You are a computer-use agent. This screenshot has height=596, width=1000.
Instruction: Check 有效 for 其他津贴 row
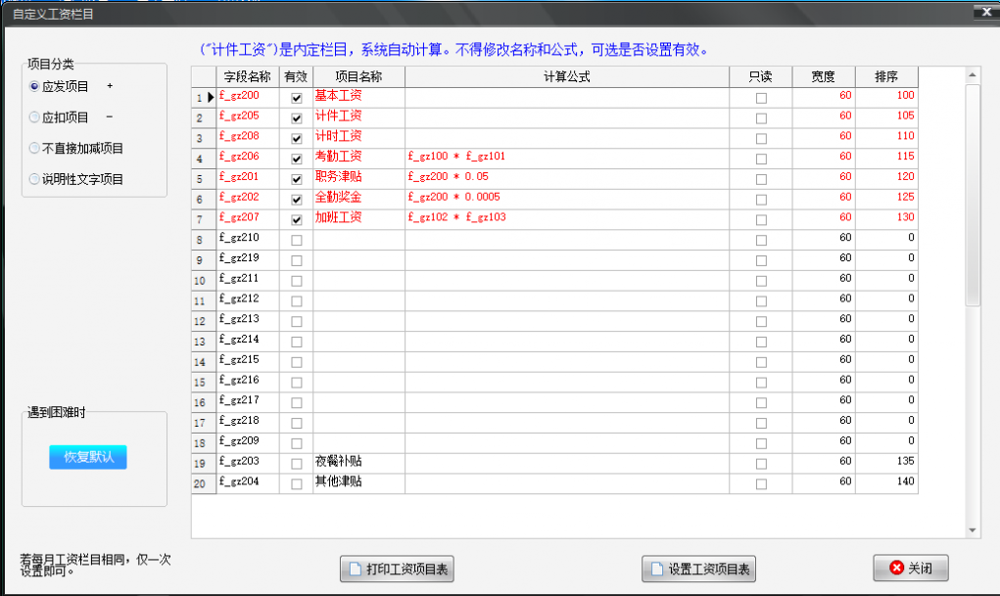point(297,483)
